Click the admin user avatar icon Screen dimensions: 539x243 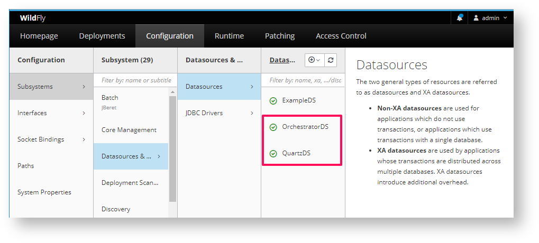coord(476,18)
